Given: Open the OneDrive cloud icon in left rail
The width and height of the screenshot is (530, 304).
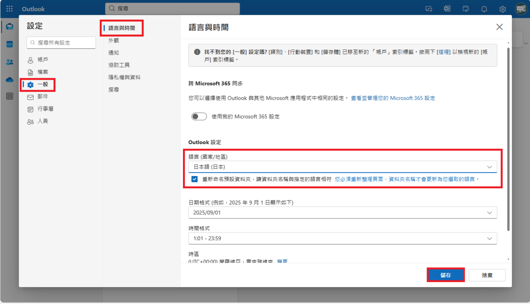Looking at the screenshot, I should [10, 79].
